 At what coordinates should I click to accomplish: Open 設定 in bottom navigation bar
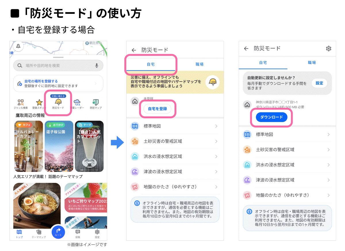tap(97, 234)
